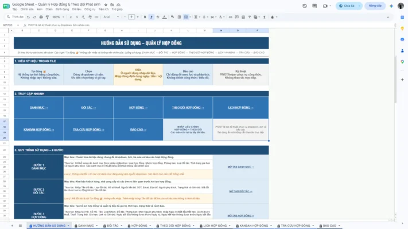Open more number formats (123)
Screen dimensions: 408x229
tap(96, 17)
